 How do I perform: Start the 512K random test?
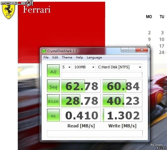53,101
